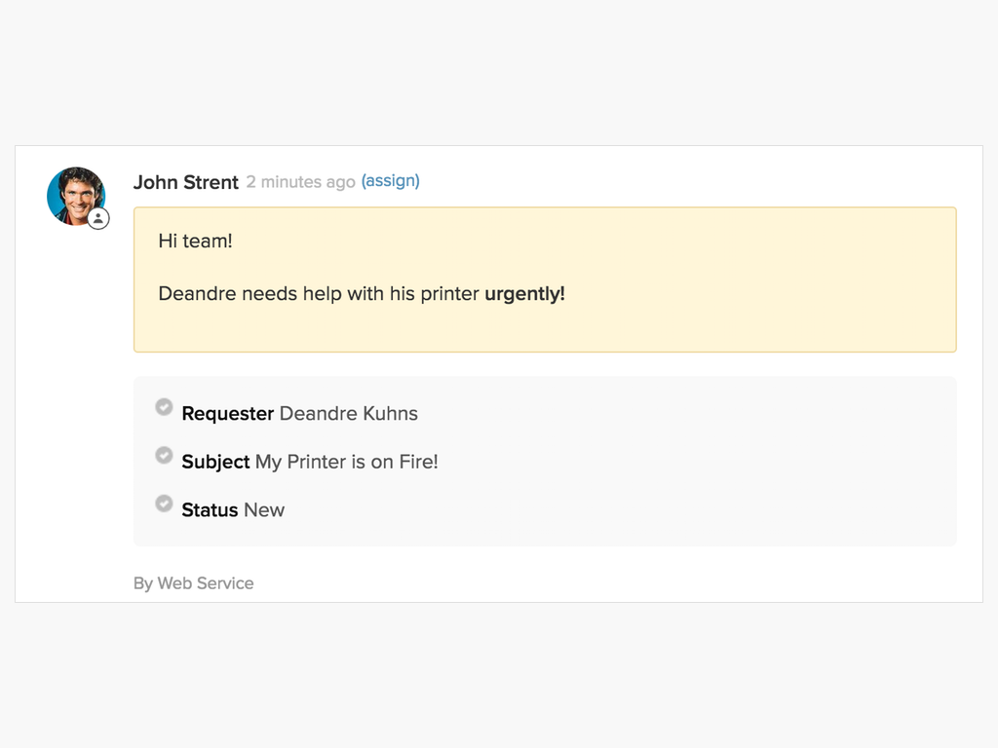The height and width of the screenshot is (748, 998).
Task: Click the "Hi team!" greeting line
Action: pos(195,241)
